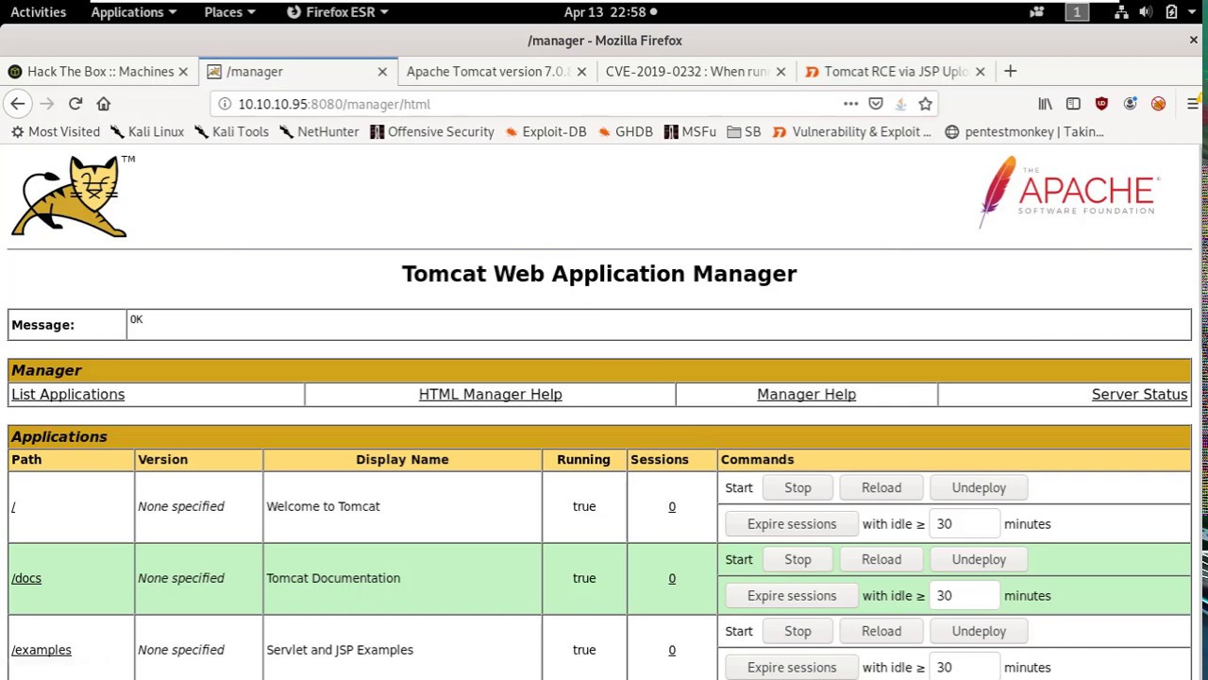The width and height of the screenshot is (1208, 680).
Task: Open the network status indicator
Action: point(1121,12)
